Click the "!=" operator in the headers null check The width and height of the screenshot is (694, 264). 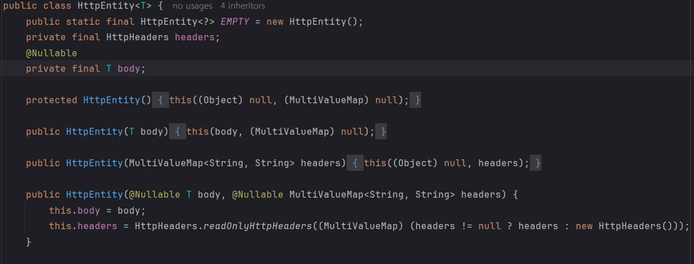(x=467, y=226)
